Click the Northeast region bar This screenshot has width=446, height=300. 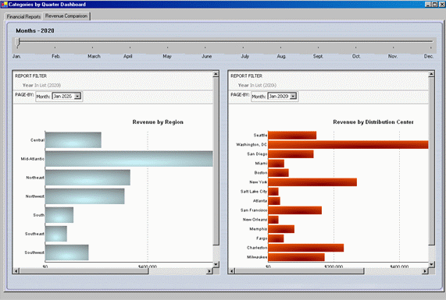pyautogui.click(x=87, y=178)
